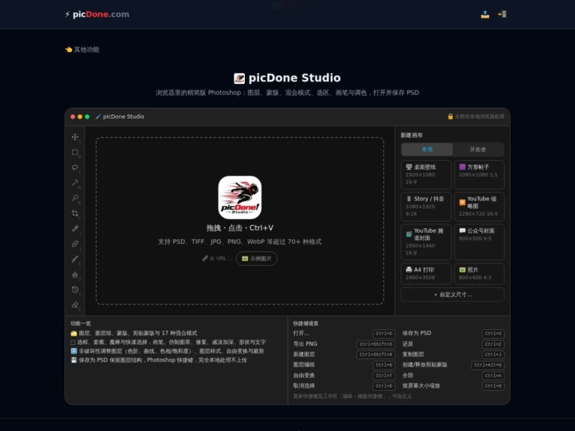Select the Clone Stamp tool
575x431 pixels.
(x=75, y=275)
